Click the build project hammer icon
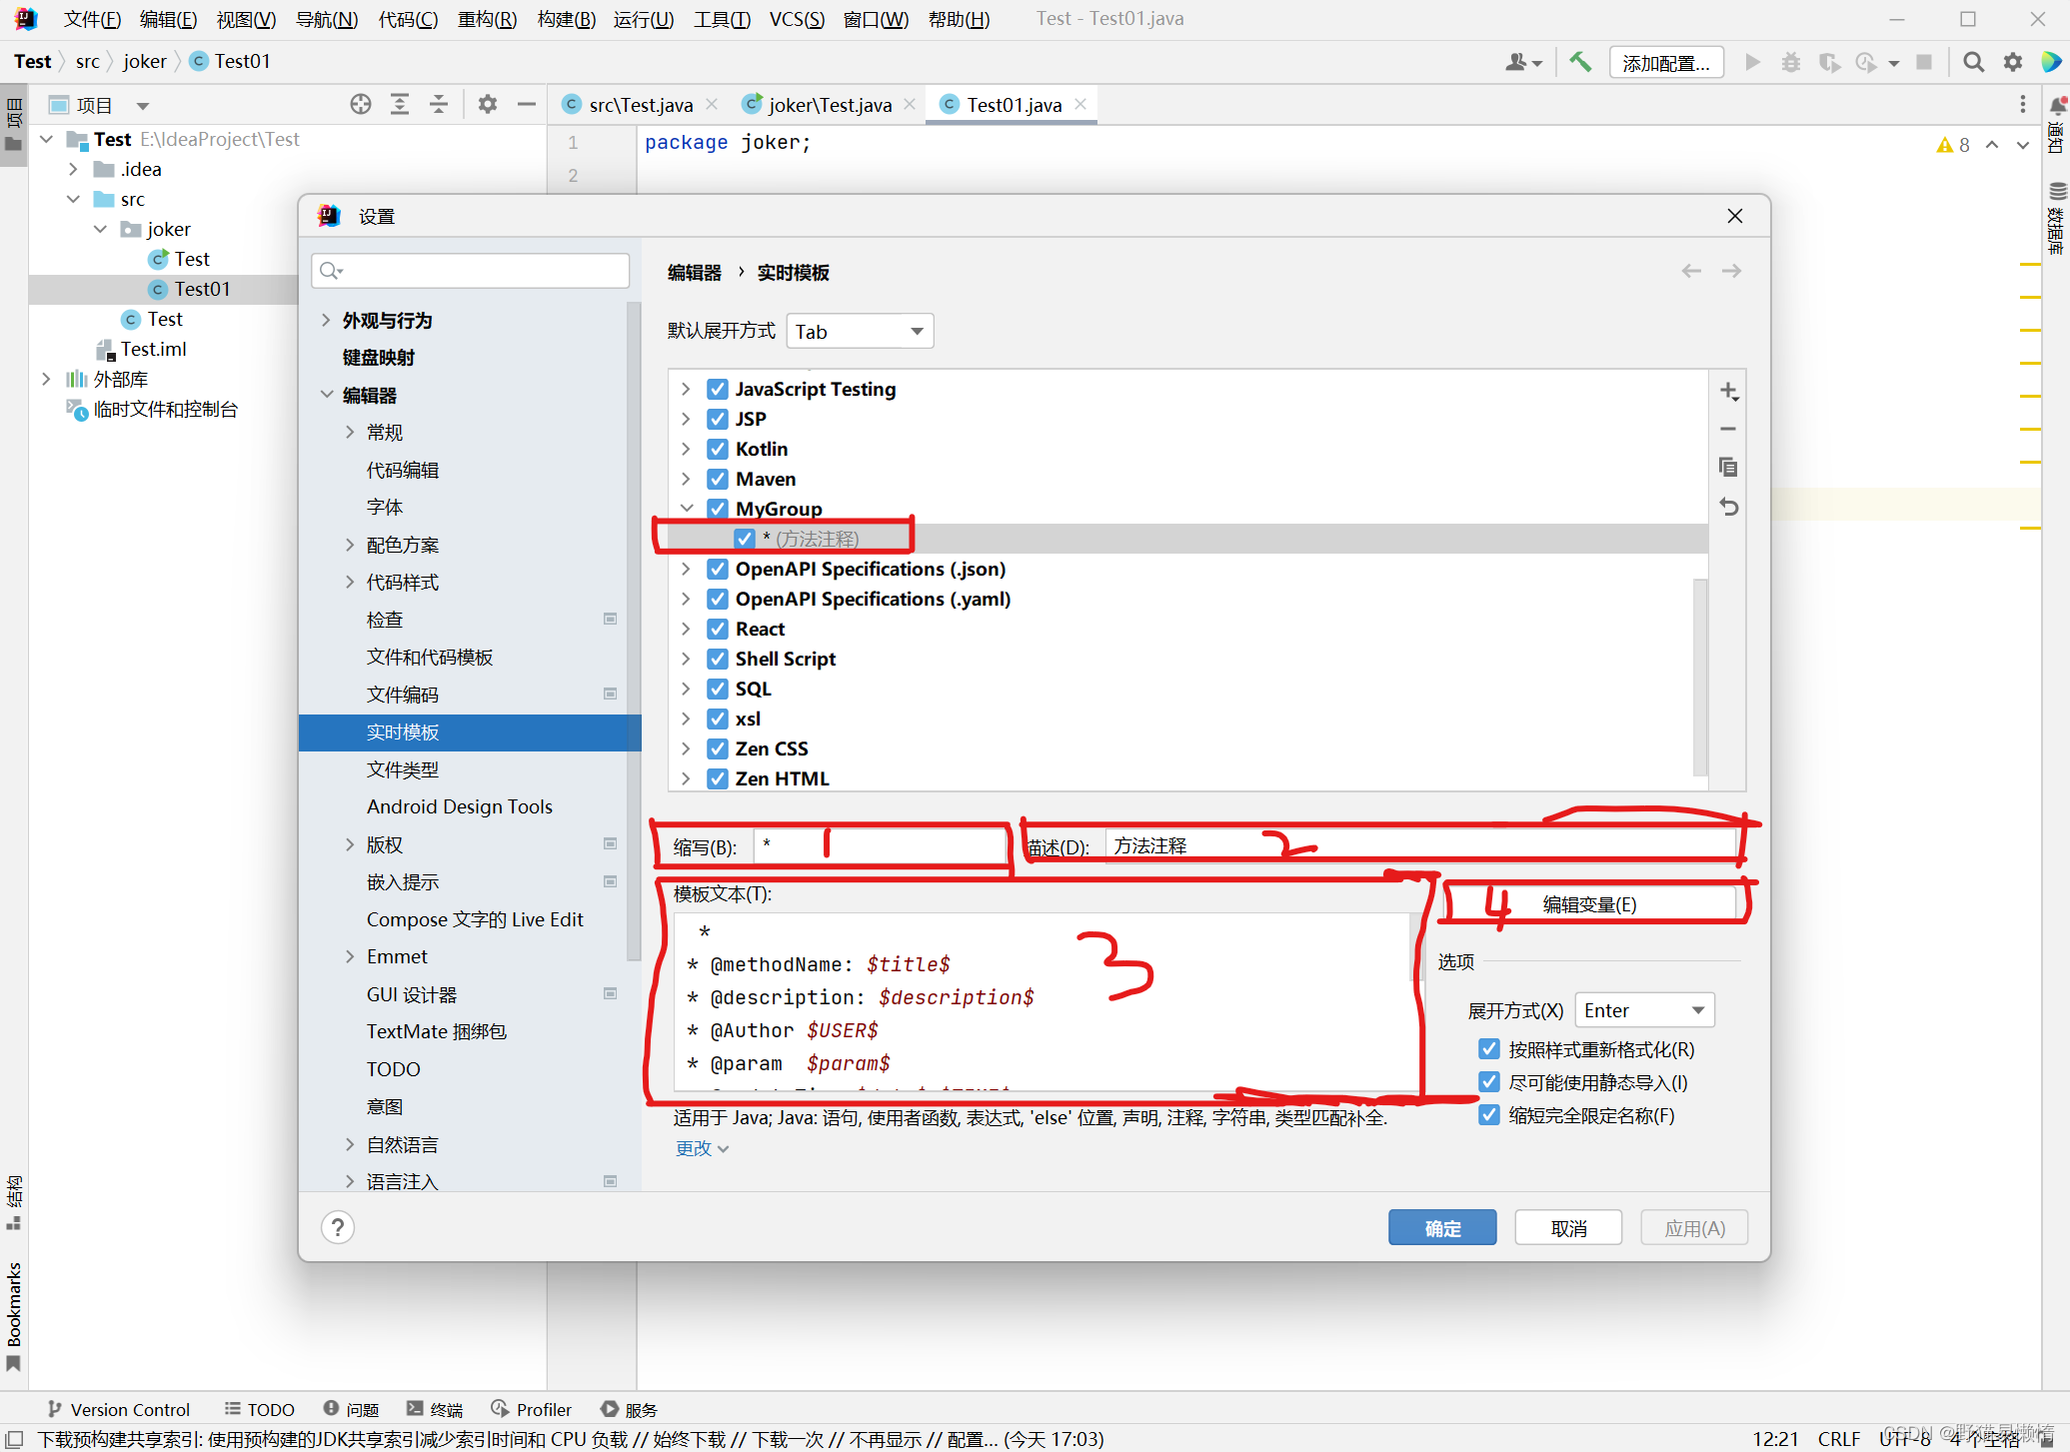Image resolution: width=2070 pixels, height=1452 pixels. click(x=1580, y=62)
